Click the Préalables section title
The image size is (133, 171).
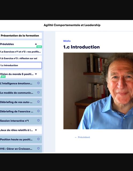point(7,44)
